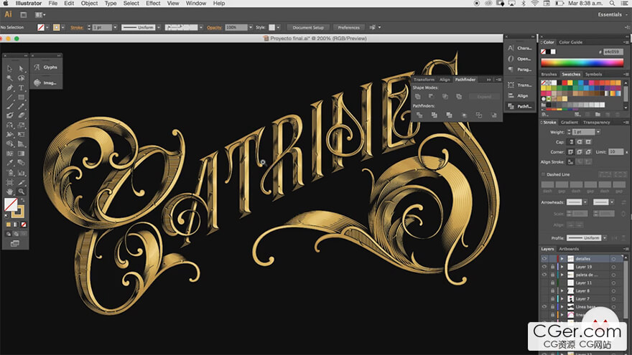This screenshot has height=355, width=632.
Task: Click the Minus Front shape mode icon
Action: point(432,97)
